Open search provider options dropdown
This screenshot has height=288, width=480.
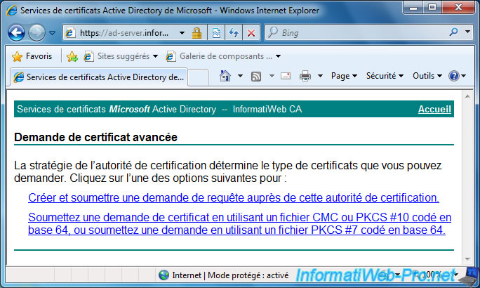pyautogui.click(x=467, y=32)
